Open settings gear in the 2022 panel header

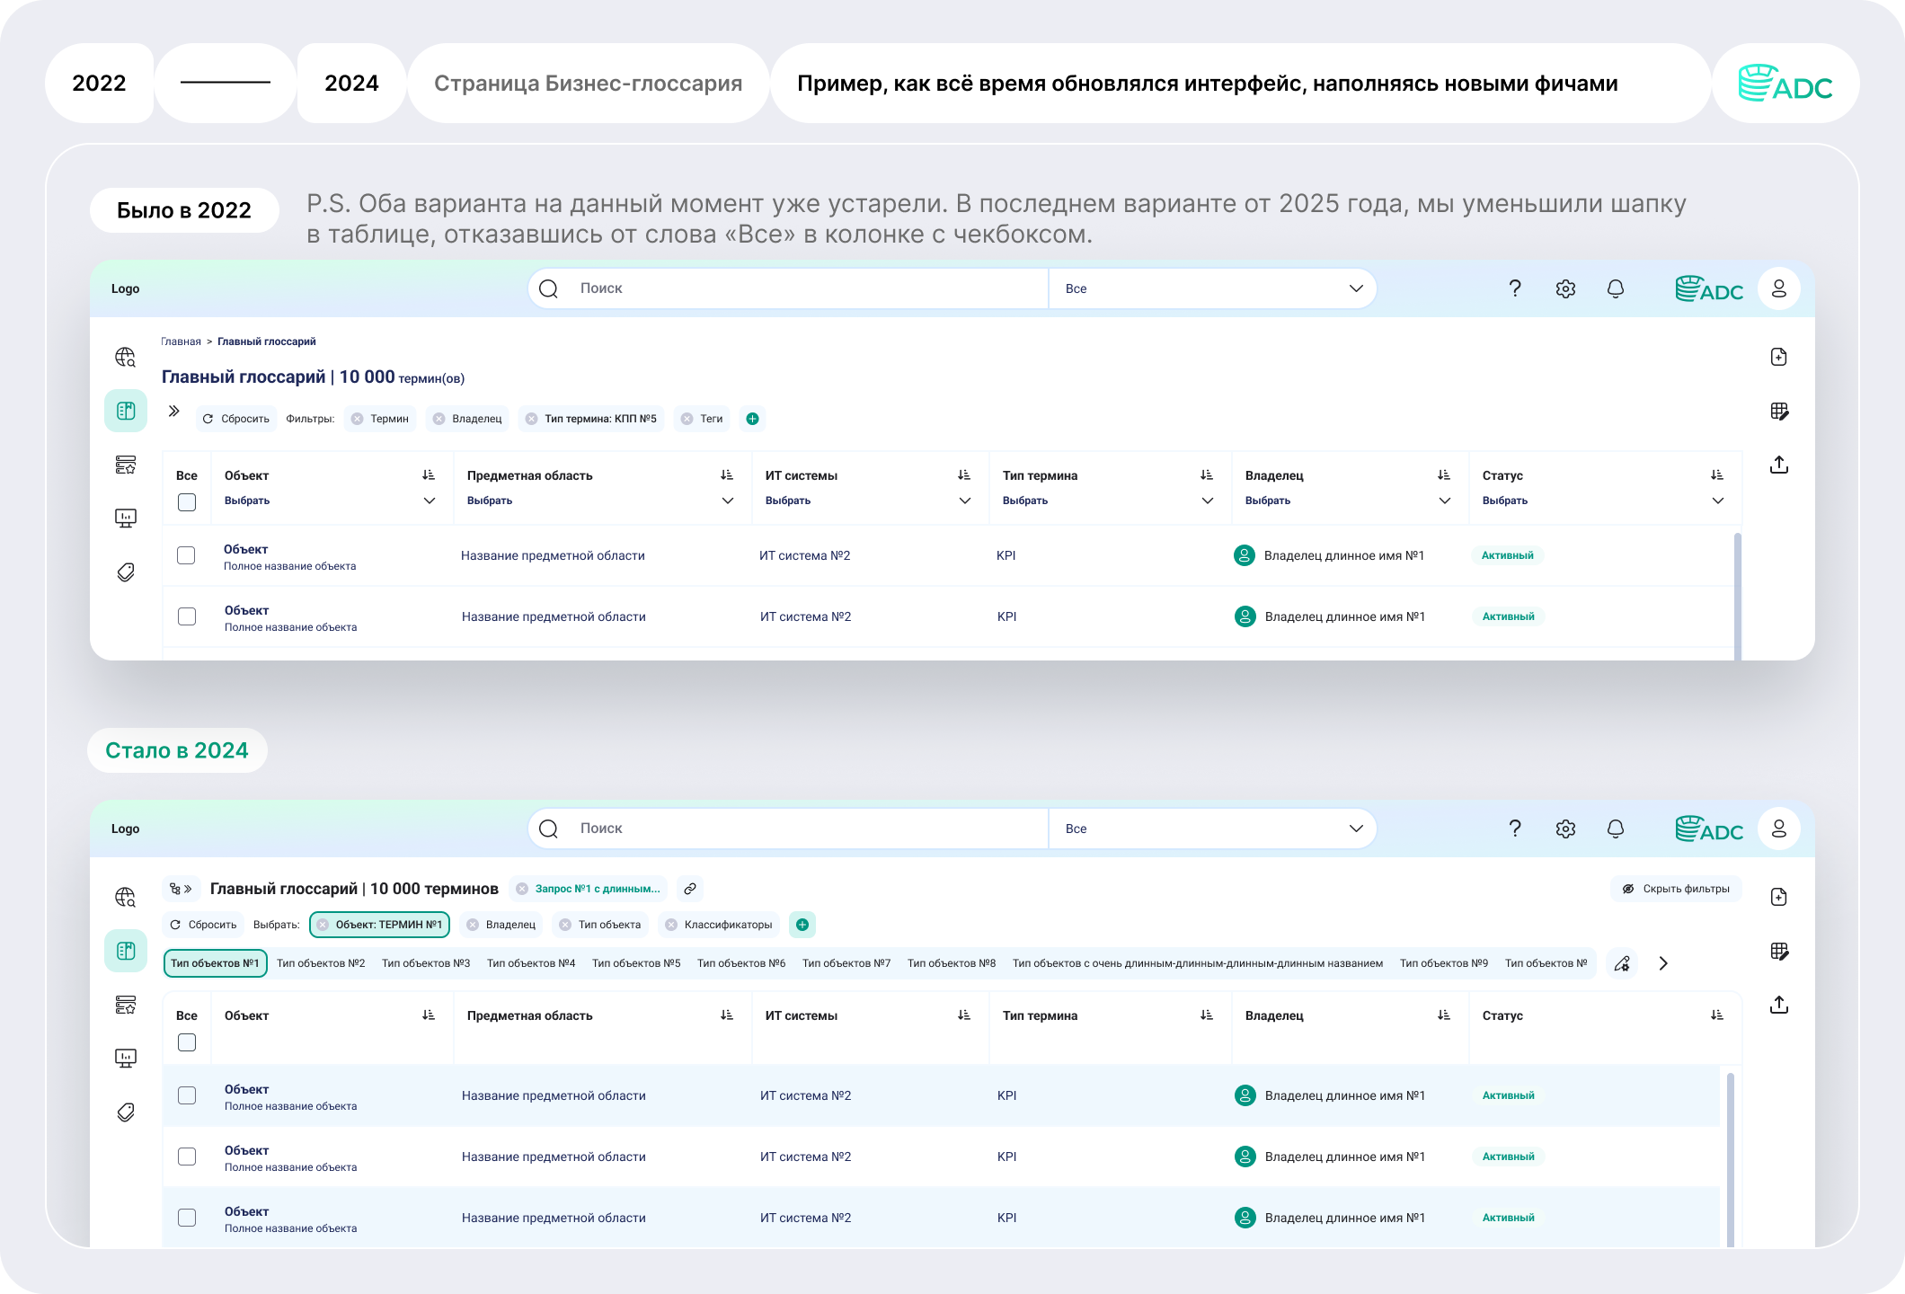point(1565,288)
